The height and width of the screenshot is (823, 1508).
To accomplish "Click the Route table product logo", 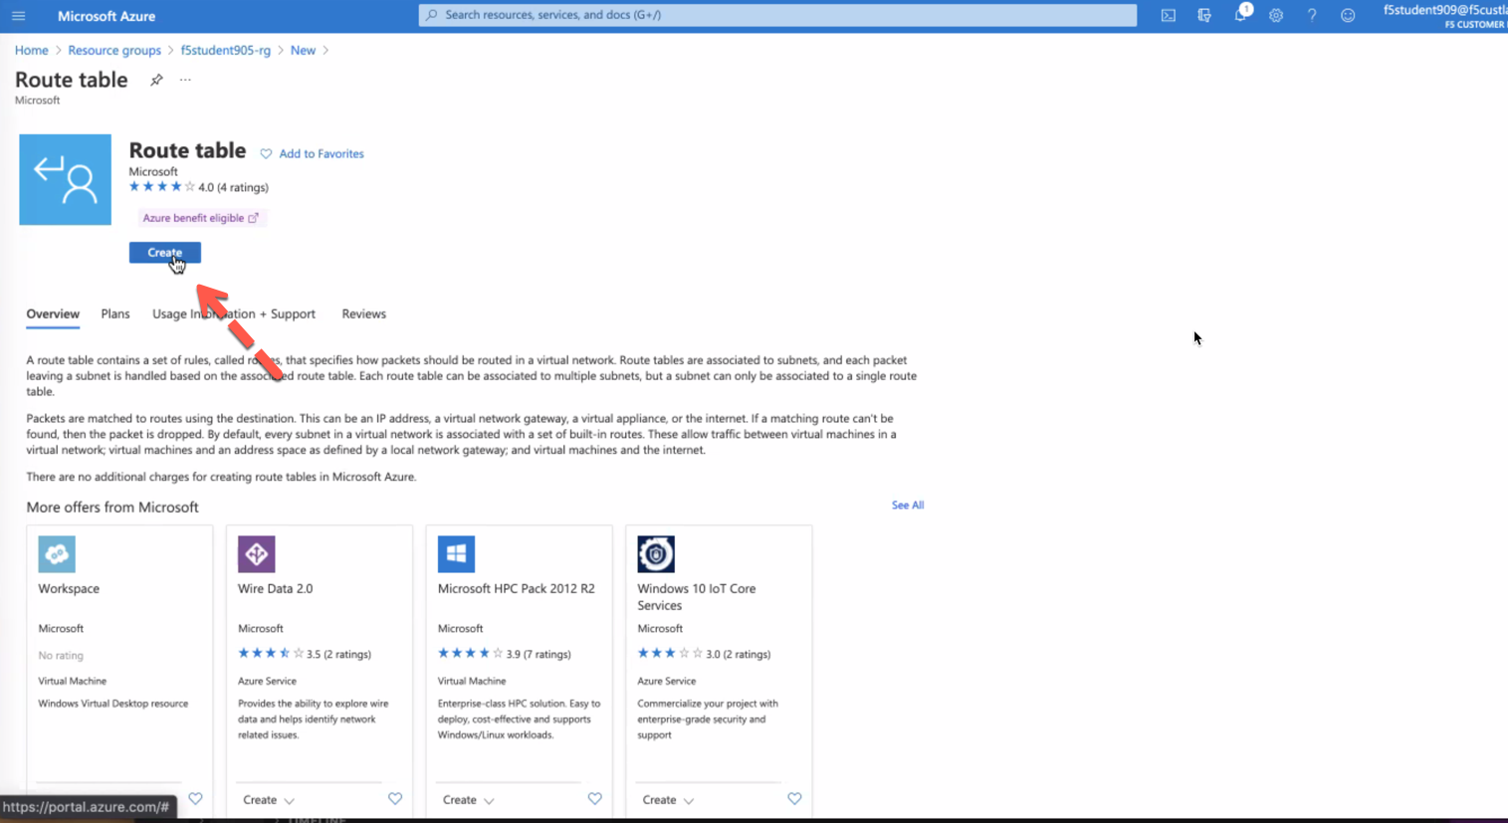I will 65,179.
